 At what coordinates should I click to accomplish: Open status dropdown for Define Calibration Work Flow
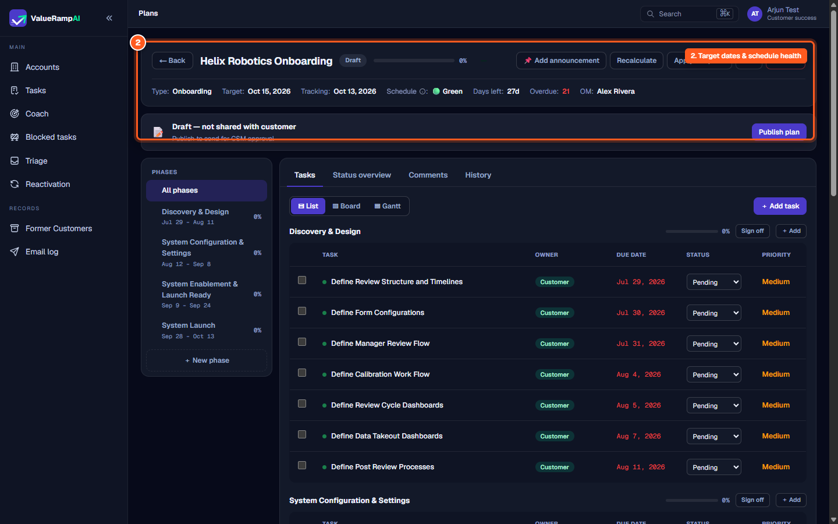(x=713, y=375)
